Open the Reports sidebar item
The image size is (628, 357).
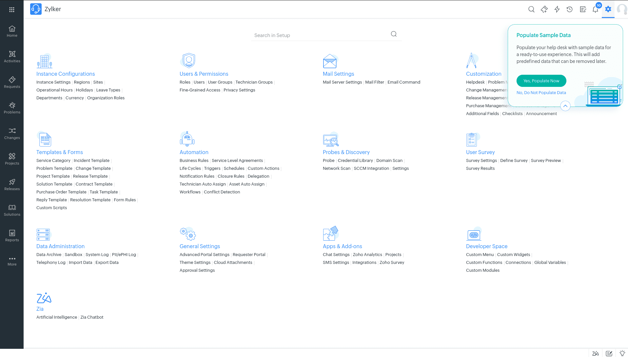click(12, 236)
